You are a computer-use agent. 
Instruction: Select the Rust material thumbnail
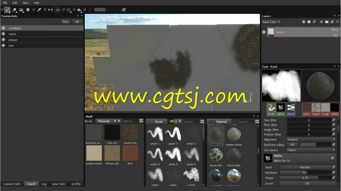tap(130, 153)
